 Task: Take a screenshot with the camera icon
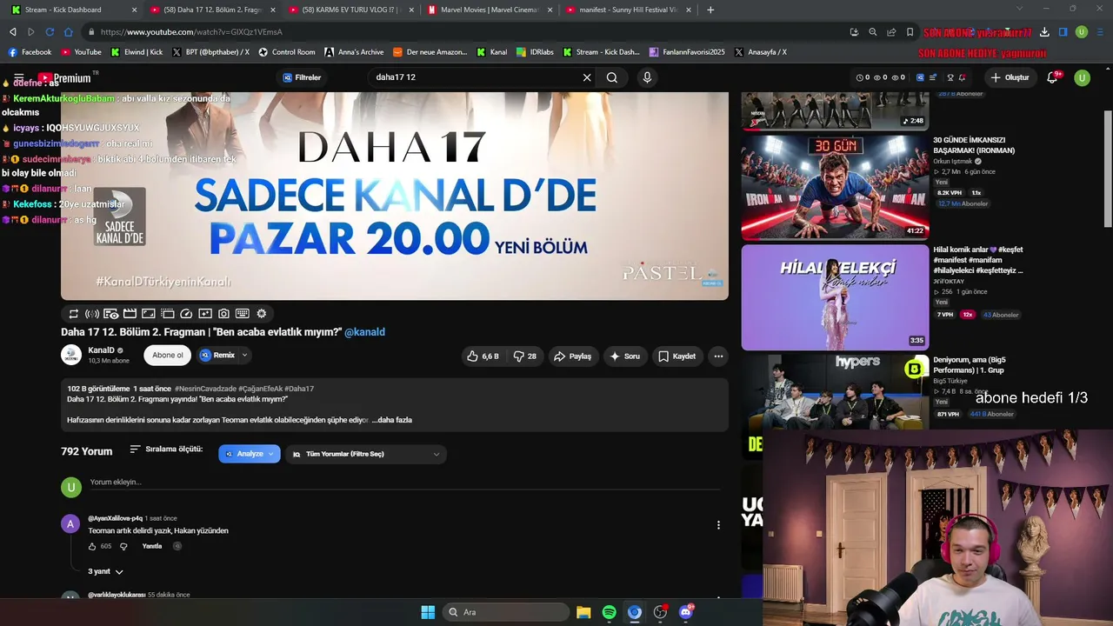coord(223,314)
